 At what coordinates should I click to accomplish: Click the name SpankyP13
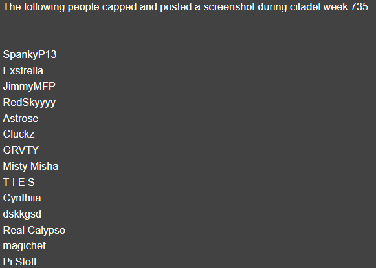click(x=30, y=55)
